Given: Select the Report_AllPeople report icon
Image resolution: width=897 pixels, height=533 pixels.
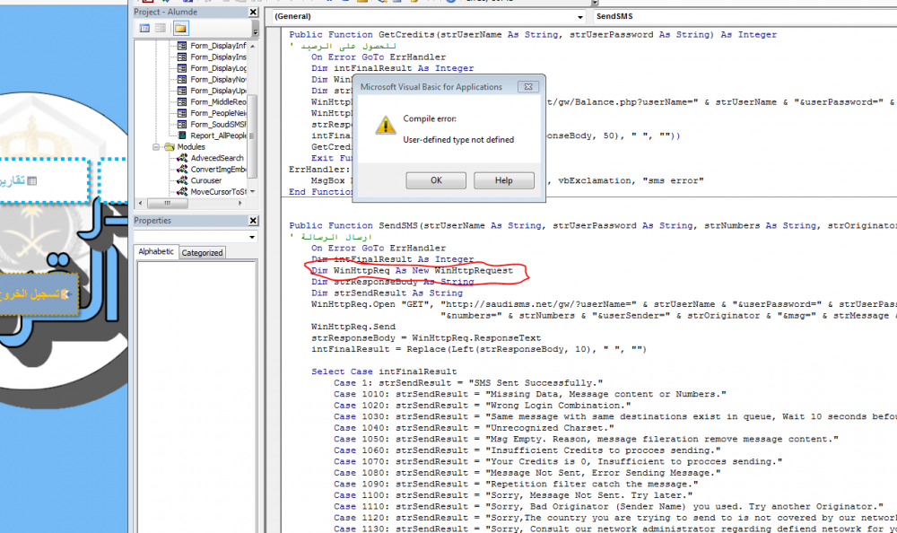Looking at the screenshot, I should [182, 135].
